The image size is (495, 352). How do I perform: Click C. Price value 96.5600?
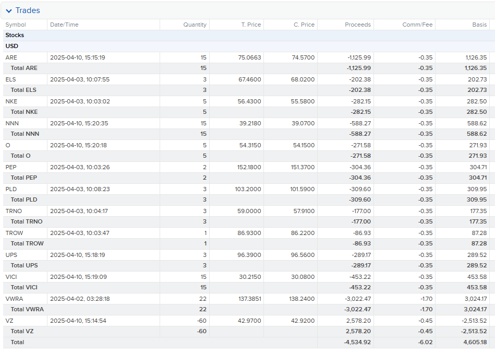click(x=303, y=255)
